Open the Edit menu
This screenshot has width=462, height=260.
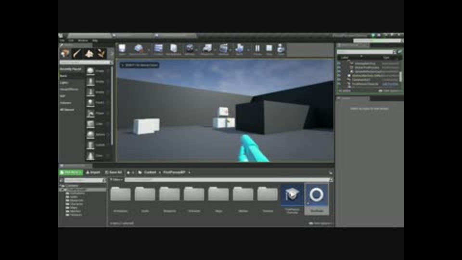point(71,40)
